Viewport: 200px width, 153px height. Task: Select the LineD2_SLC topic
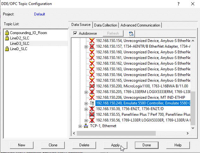coord(20,38)
